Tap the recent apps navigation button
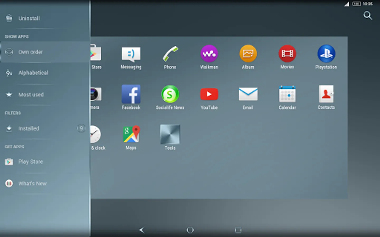This screenshot has width=380, height=237. click(238, 230)
